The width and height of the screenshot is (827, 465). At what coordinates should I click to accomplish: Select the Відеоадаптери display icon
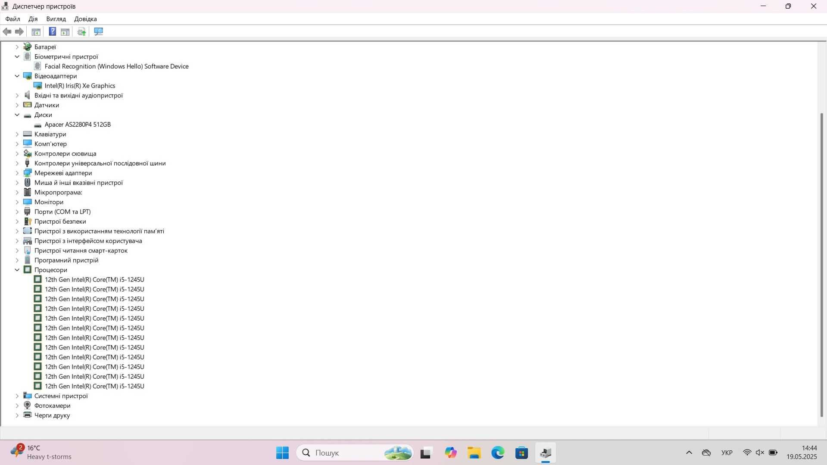click(x=28, y=76)
